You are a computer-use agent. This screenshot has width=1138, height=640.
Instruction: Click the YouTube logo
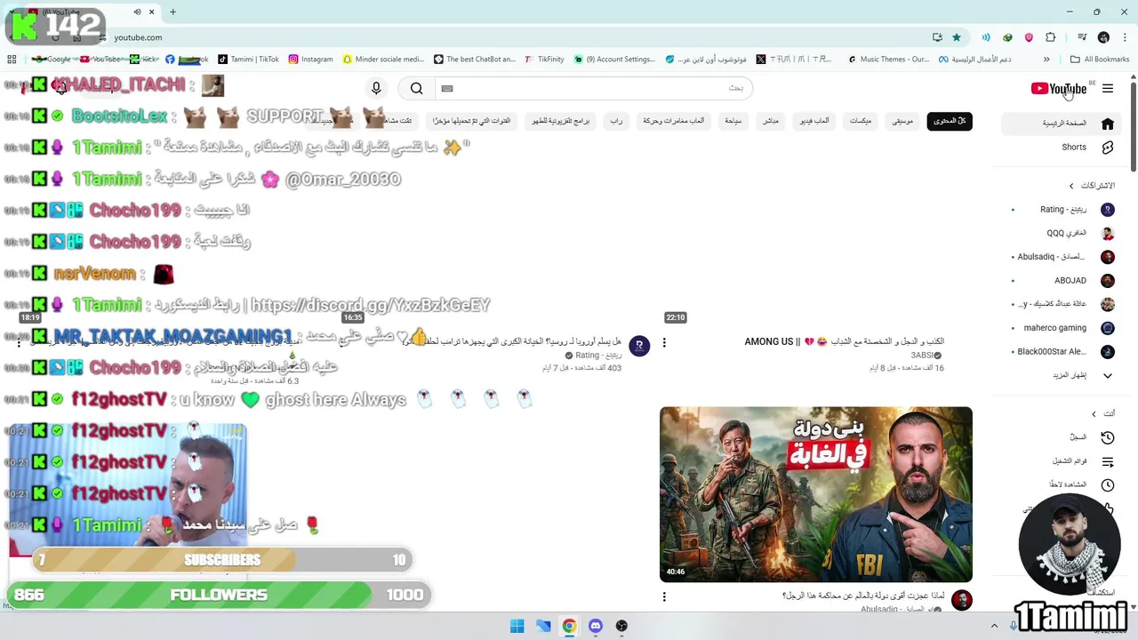(1058, 89)
